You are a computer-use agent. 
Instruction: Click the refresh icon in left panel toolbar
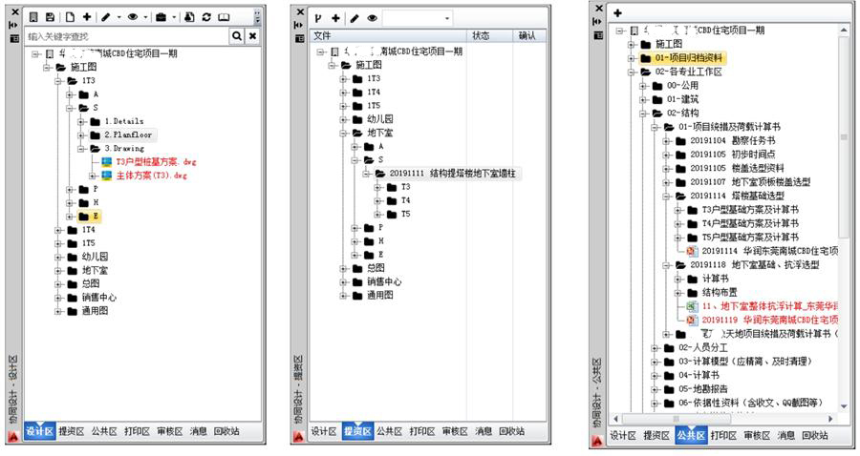click(x=207, y=17)
